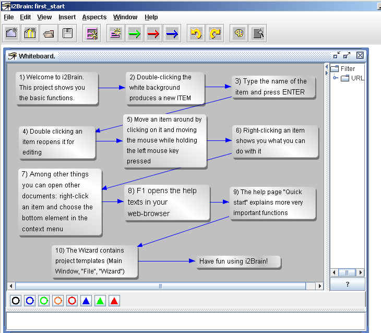
Task: Open the File menu
Action: (9, 17)
